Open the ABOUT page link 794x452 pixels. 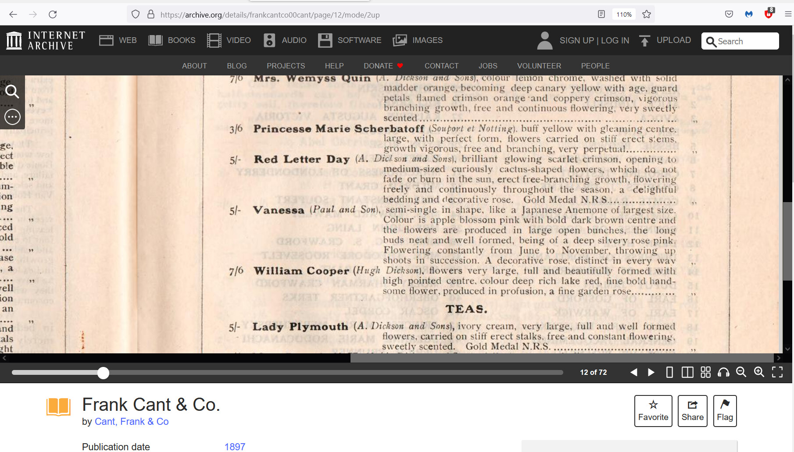coord(194,66)
